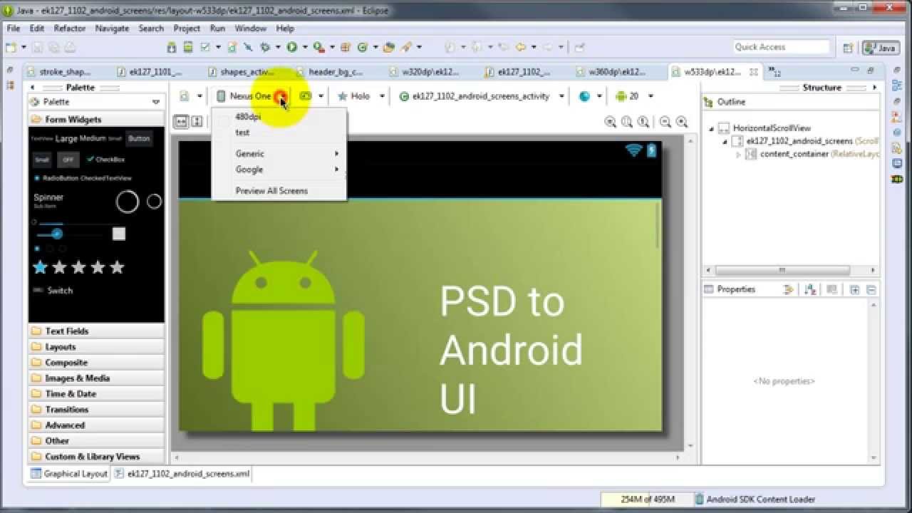Open the Android Virtual Device Manager icon
Screen dimensions: 912x513
[188, 47]
